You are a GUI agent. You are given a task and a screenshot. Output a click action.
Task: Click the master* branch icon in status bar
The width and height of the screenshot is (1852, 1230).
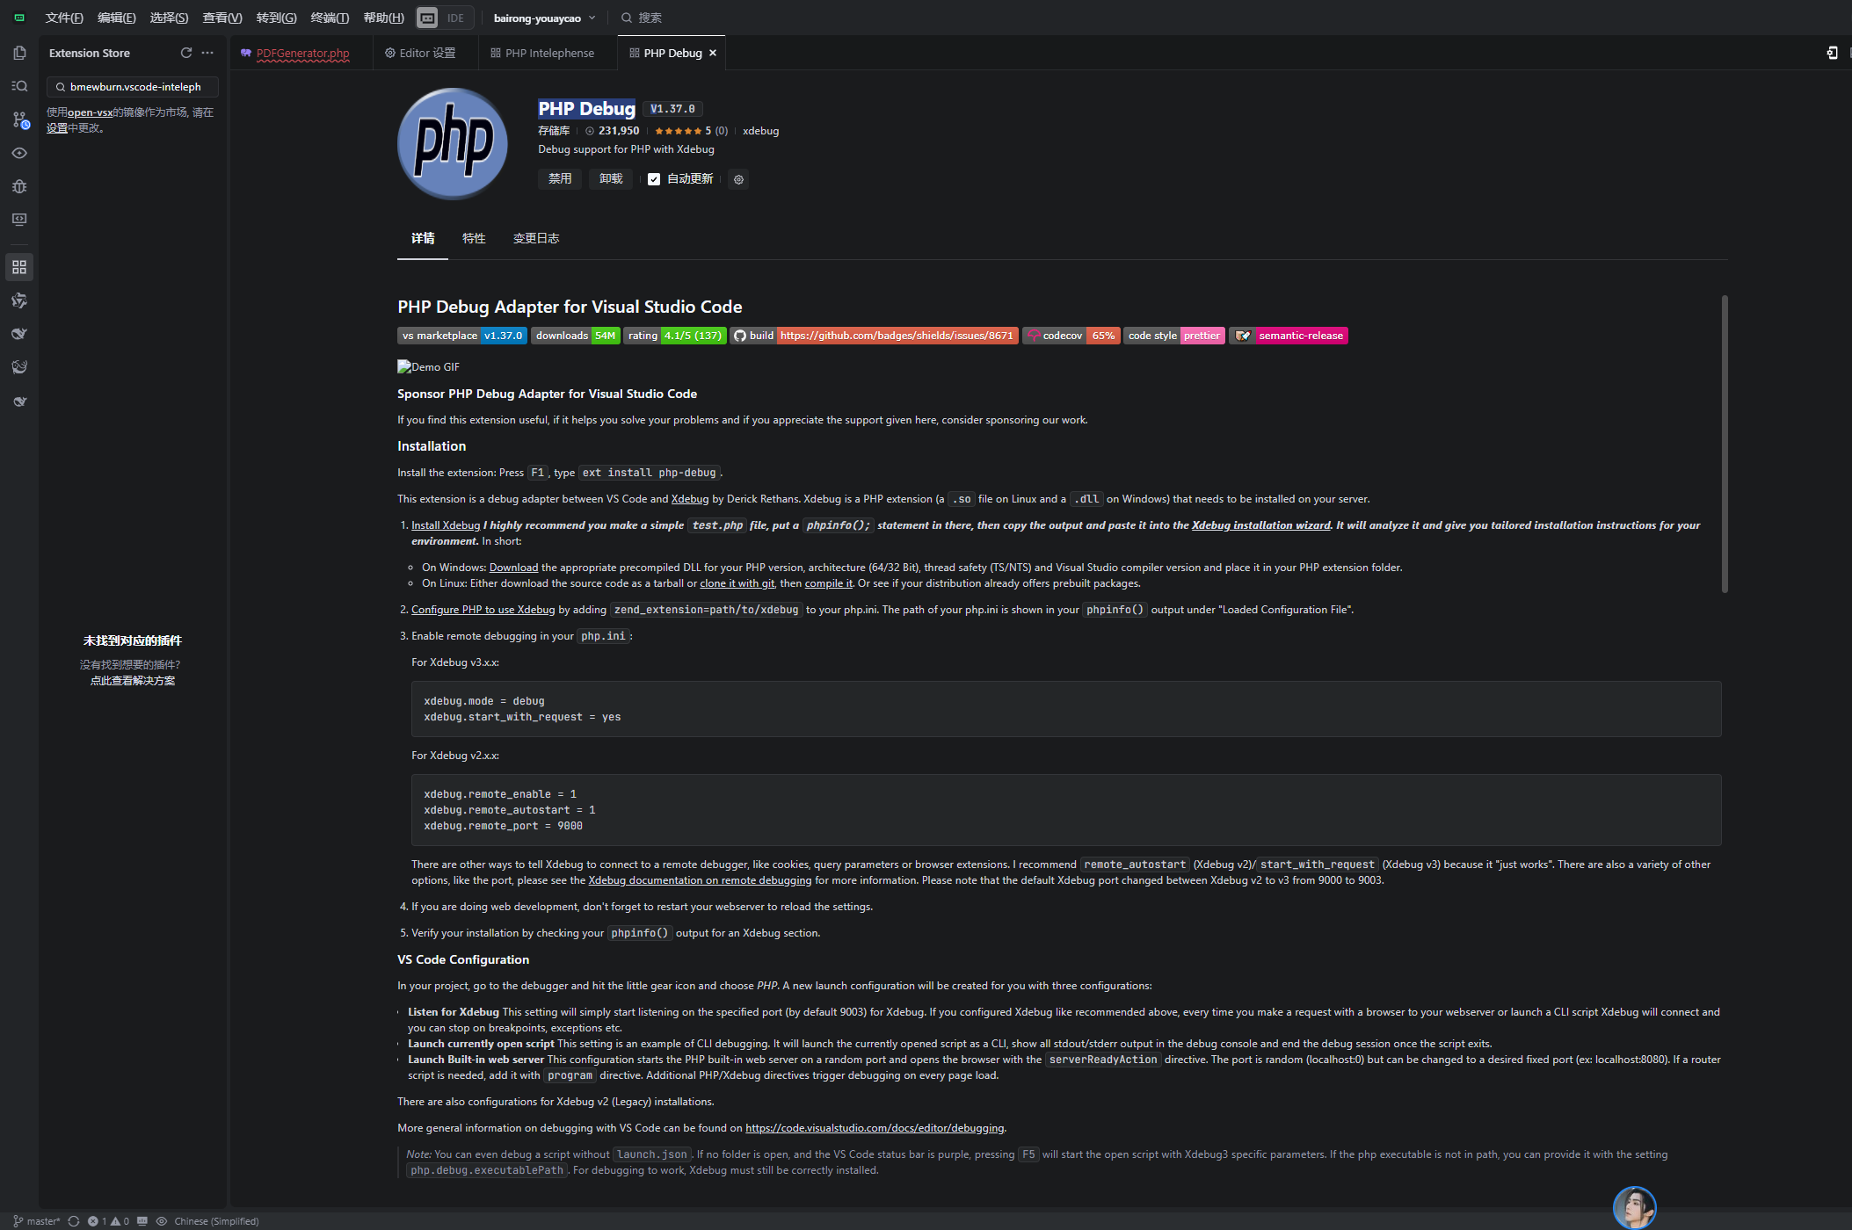click(35, 1221)
